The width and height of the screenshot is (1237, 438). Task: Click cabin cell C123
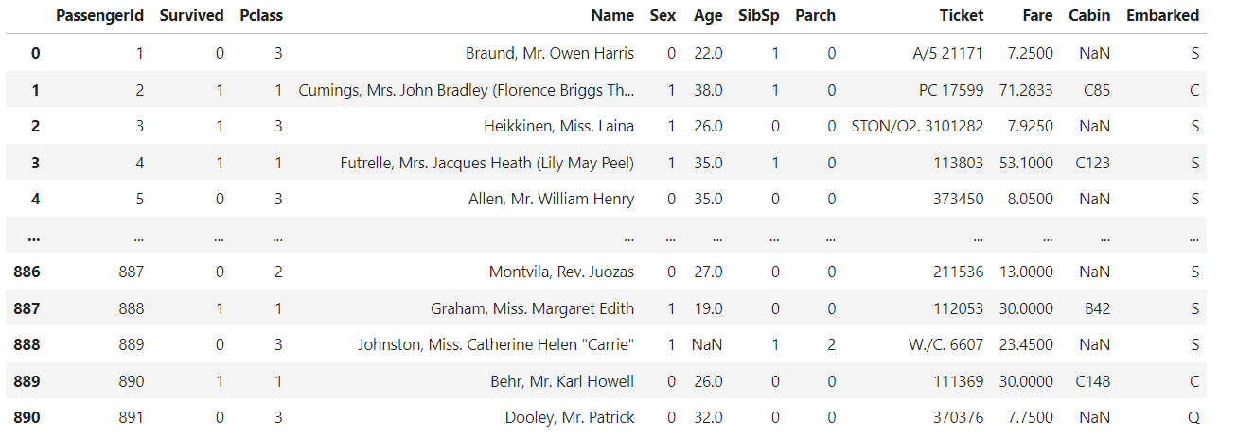tap(1093, 163)
